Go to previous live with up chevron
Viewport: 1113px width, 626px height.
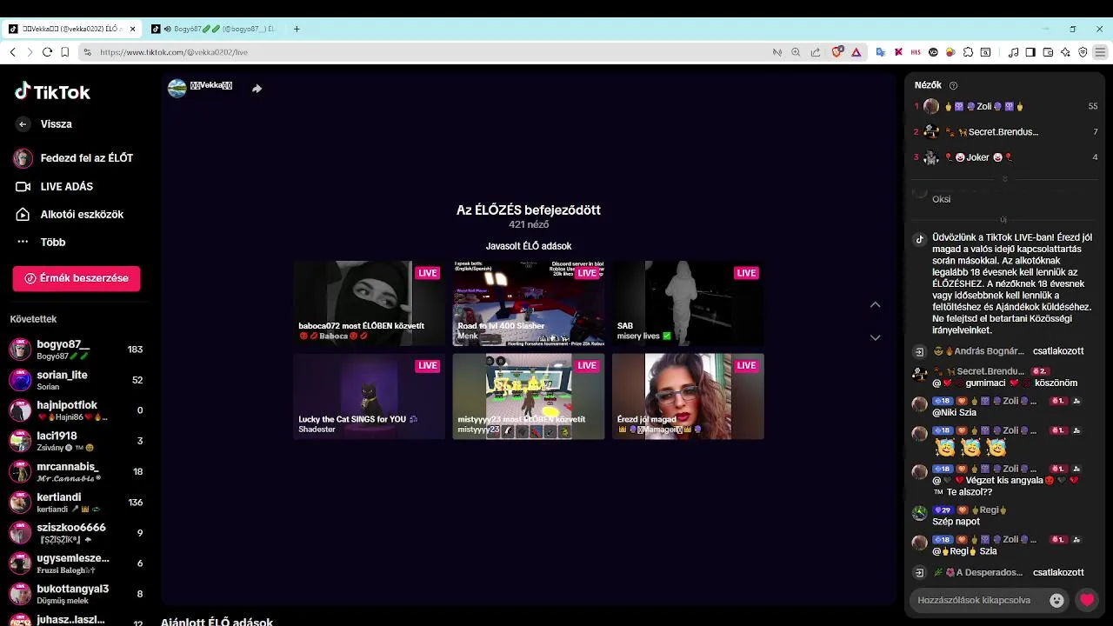pos(876,304)
